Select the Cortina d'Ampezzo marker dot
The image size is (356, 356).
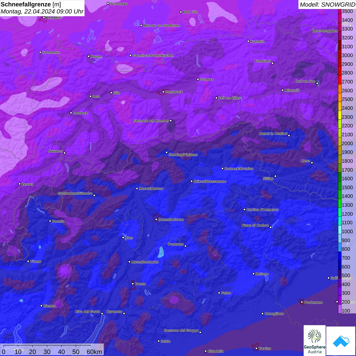point(245,210)
